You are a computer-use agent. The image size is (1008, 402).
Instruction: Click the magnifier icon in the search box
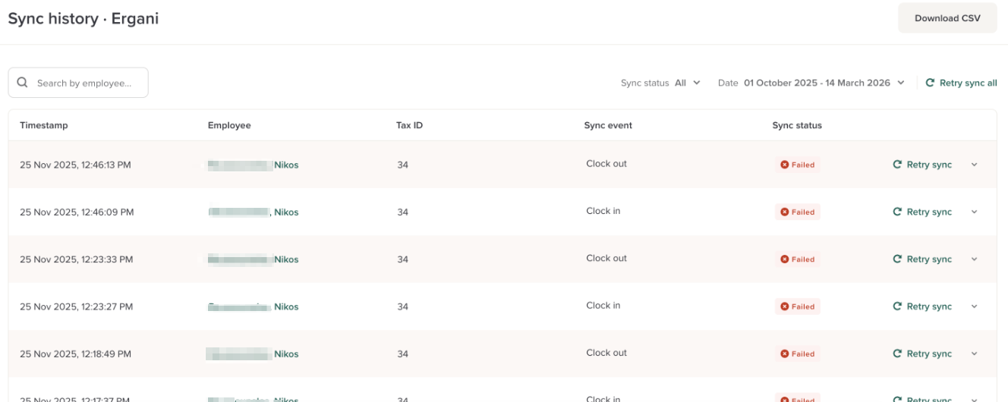(x=22, y=83)
